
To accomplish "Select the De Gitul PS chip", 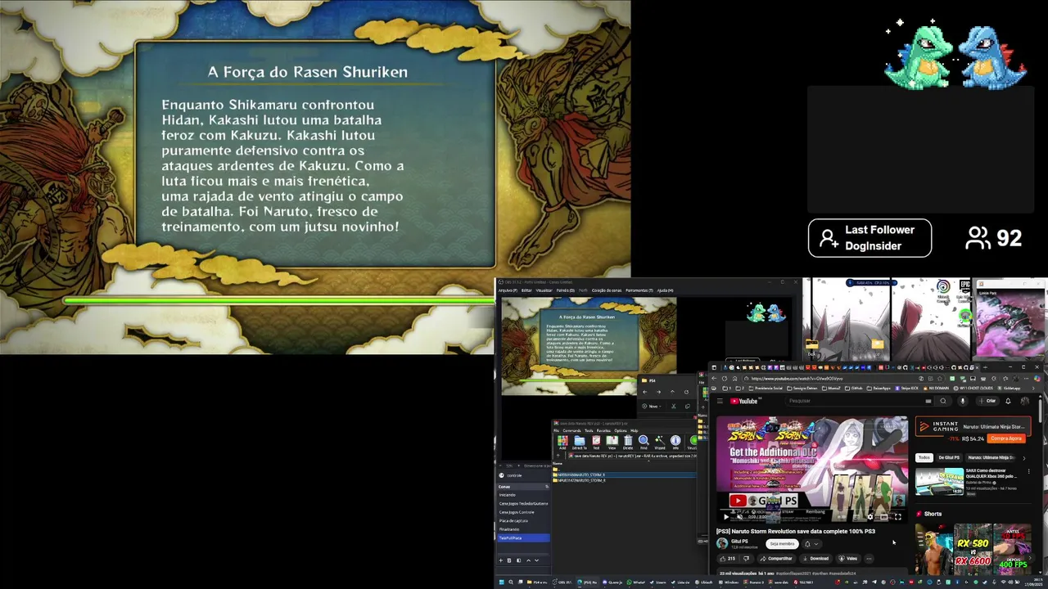I will click(949, 457).
